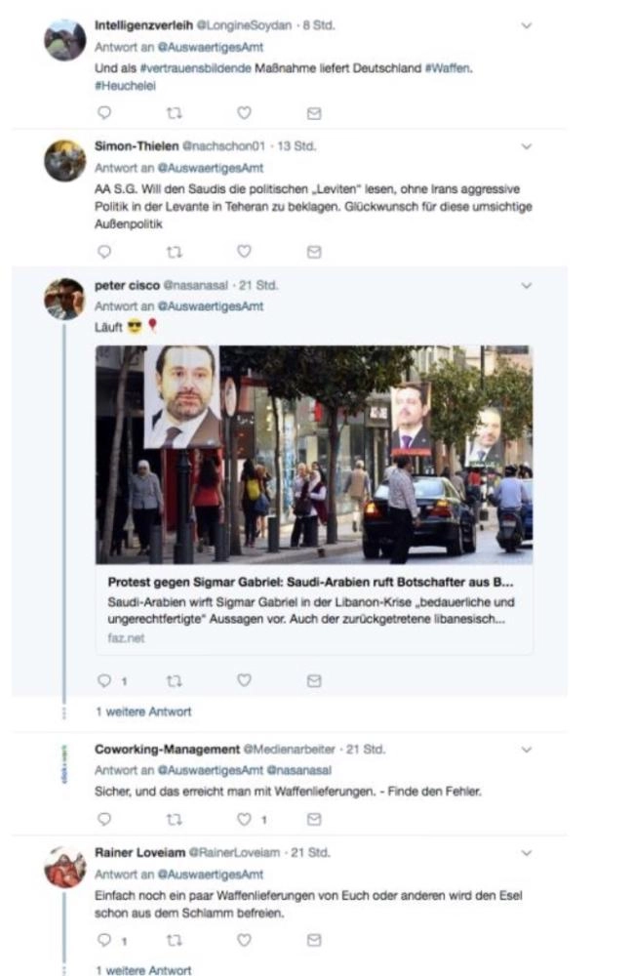This screenshot has width=632, height=976.
Task: Retweet peter cisco's tweet
Action: [175, 681]
